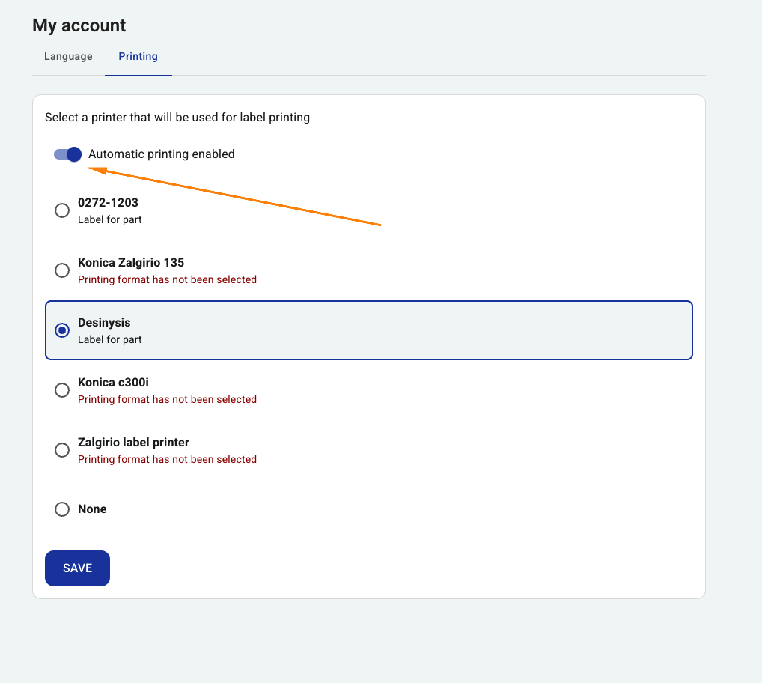Screen dimensions: 762x683
Task: Click the label printing instruction text
Action: pyautogui.click(x=177, y=118)
